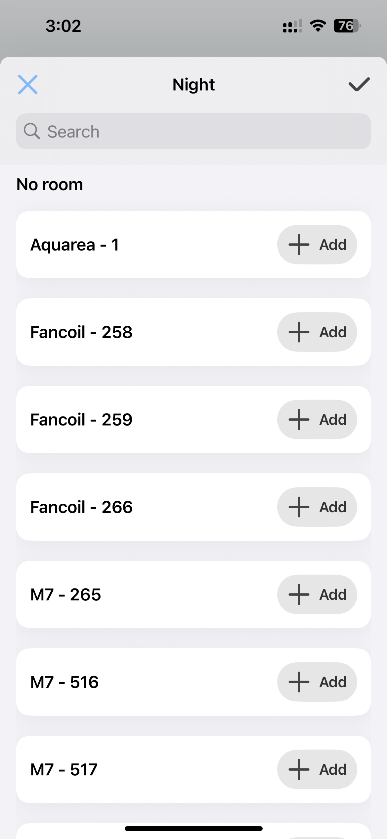This screenshot has width=387, height=839.
Task: Add Fancoil - 258 to the scene
Action: point(317,332)
